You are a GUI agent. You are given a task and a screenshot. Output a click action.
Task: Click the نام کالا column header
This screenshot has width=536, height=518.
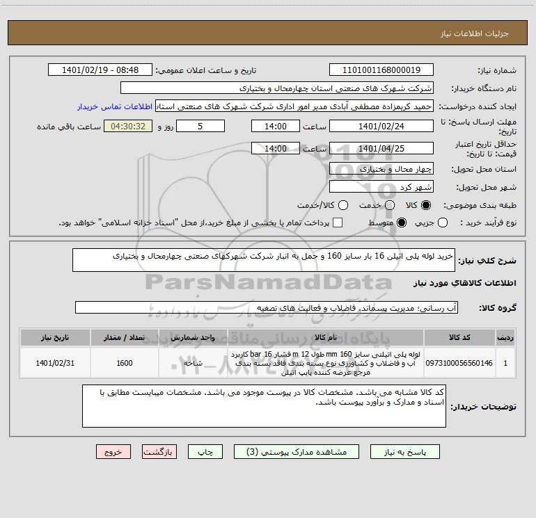326,338
